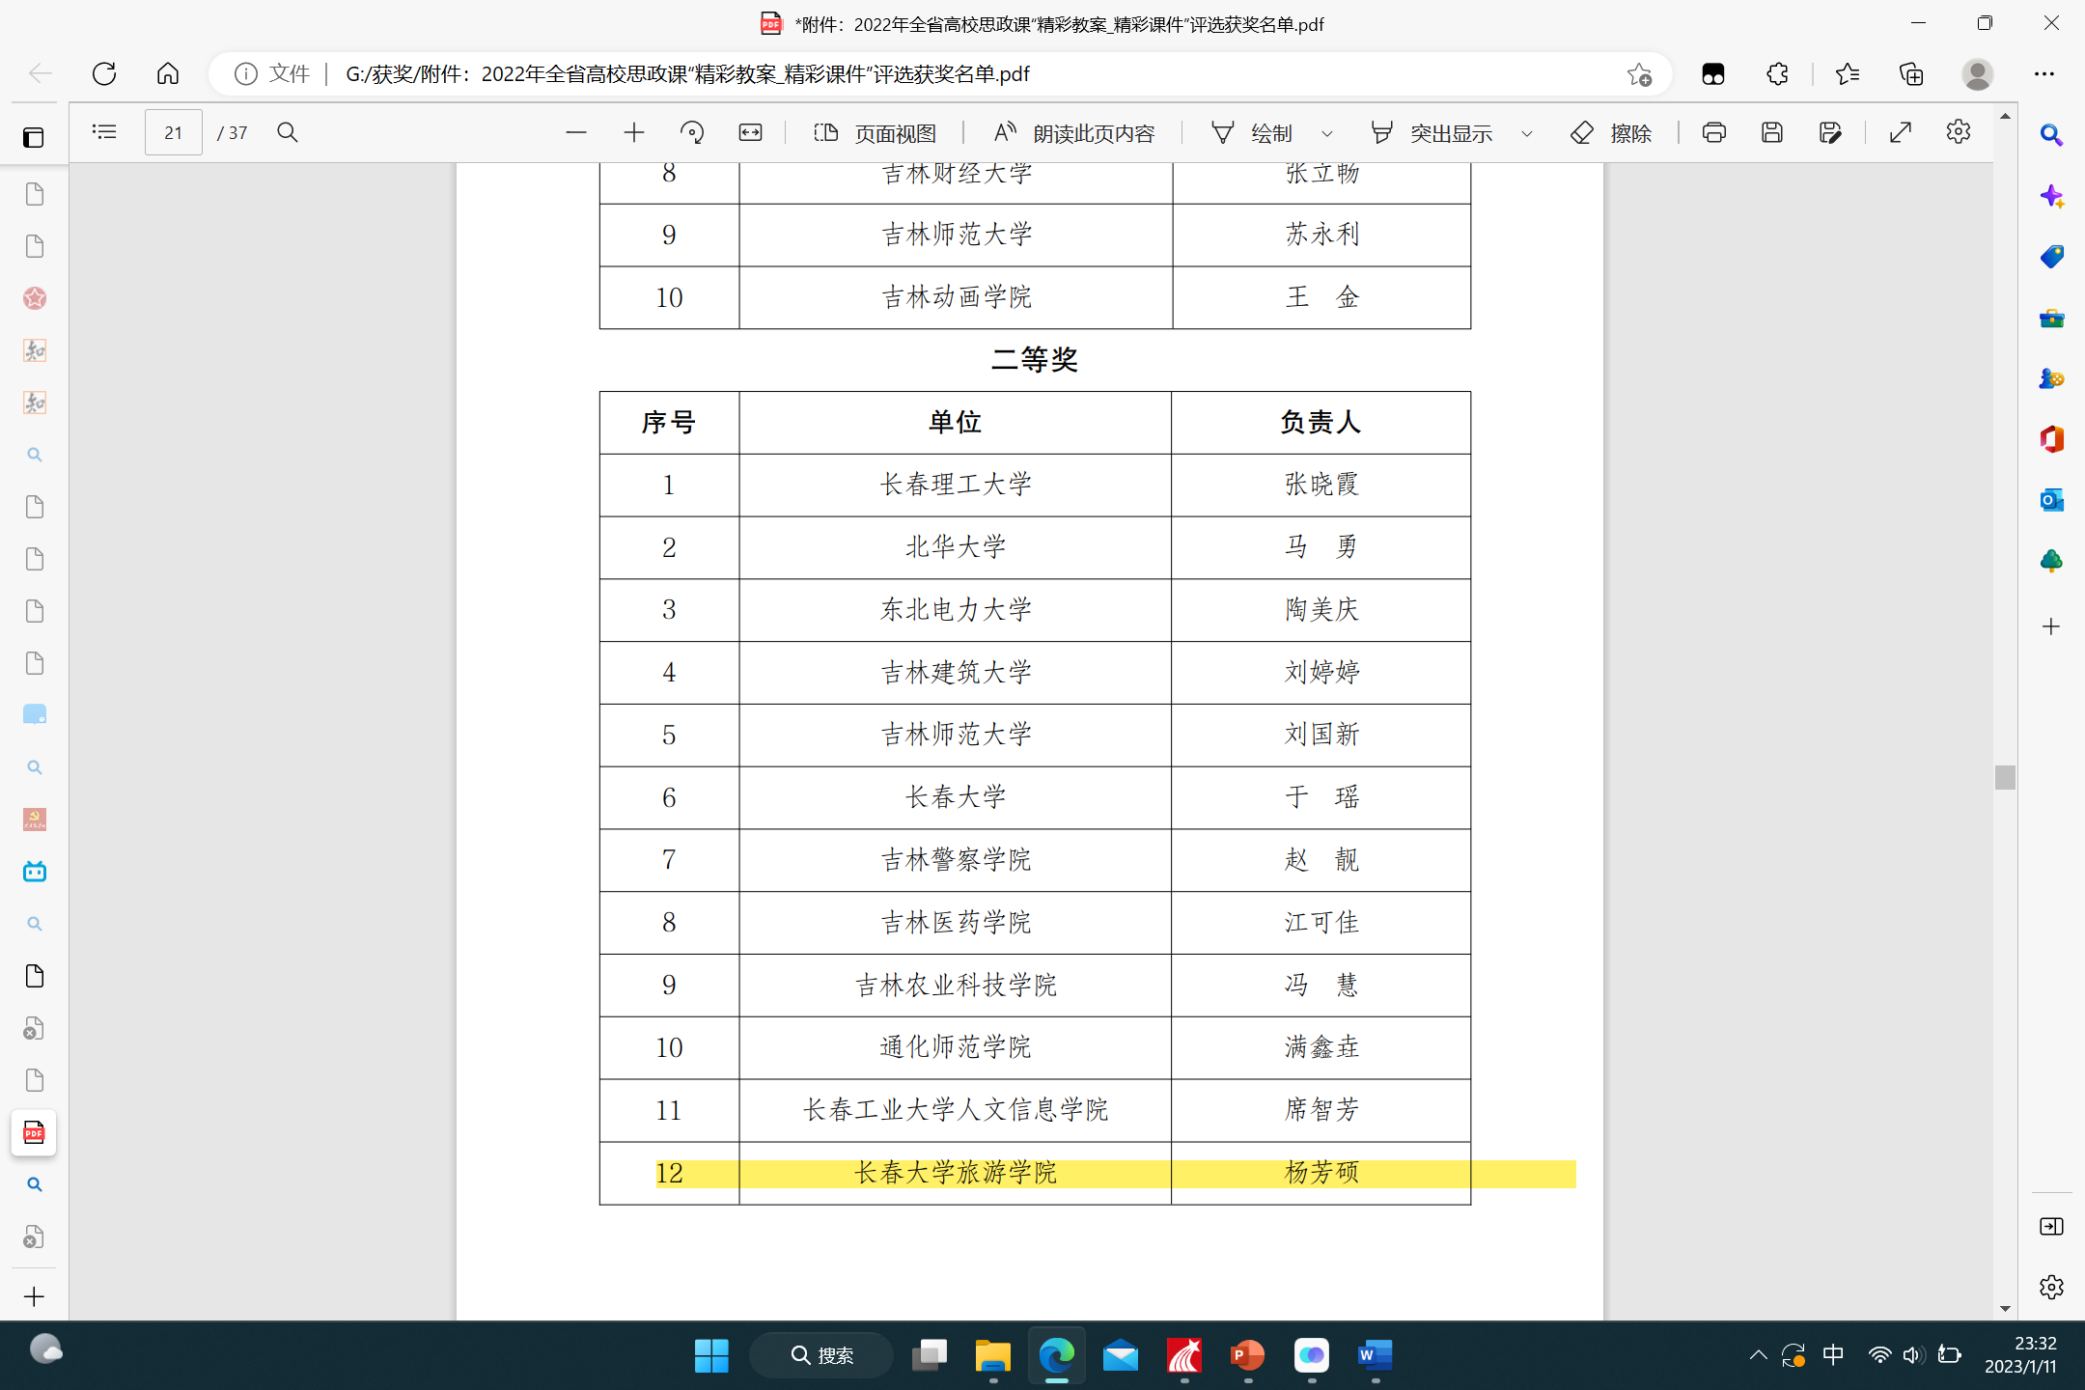Zoom in on the document
This screenshot has height=1390, width=2085.
point(634,132)
